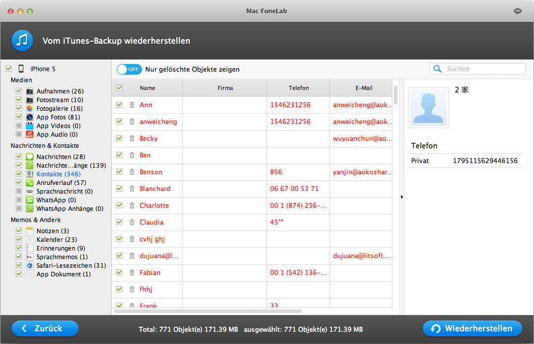The height and width of the screenshot is (344, 534).
Task: Click the Fotogalerie flower icon
Action: tap(29, 108)
